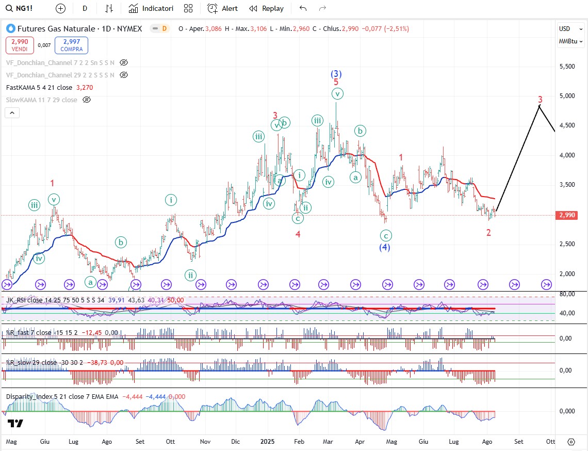Click the VENDI sell button

pyautogui.click(x=20, y=45)
